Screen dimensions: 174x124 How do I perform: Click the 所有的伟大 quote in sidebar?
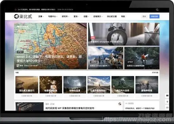[x=140, y=108]
